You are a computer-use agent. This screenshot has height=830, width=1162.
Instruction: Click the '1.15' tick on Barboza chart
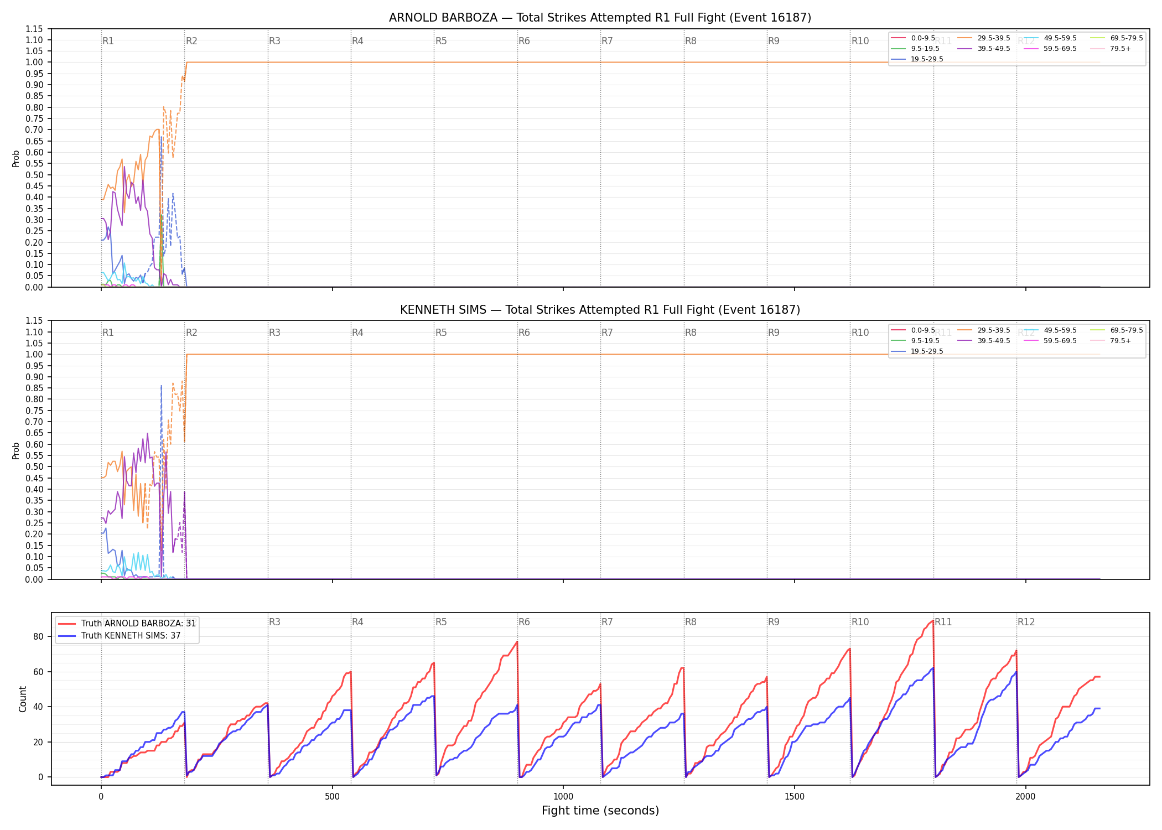[34, 29]
